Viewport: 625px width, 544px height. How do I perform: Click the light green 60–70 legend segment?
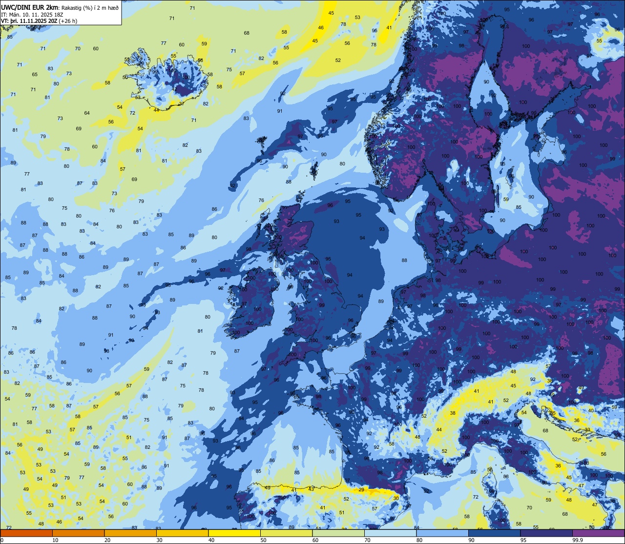click(x=338, y=533)
